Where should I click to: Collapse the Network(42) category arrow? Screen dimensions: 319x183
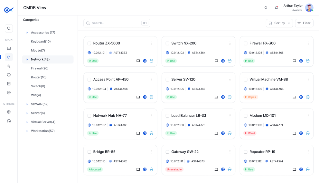pyautogui.click(x=27, y=59)
